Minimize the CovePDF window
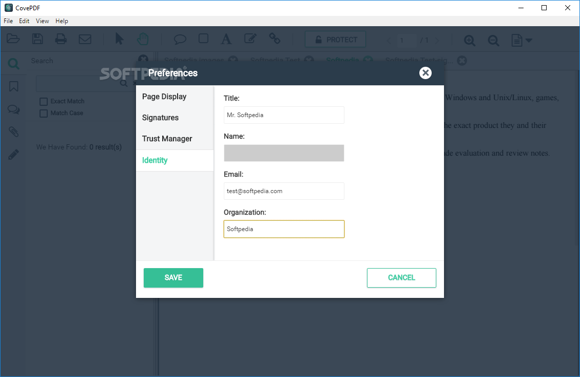580x377 pixels. [x=521, y=8]
